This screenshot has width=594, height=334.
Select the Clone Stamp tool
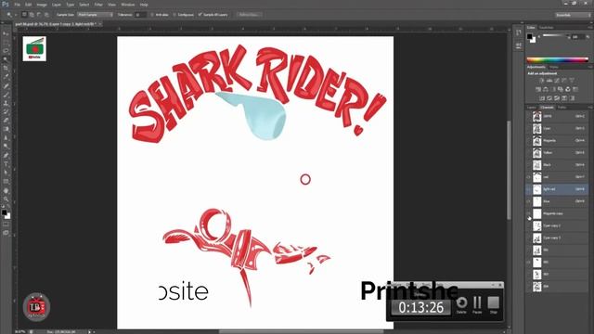pos(6,103)
